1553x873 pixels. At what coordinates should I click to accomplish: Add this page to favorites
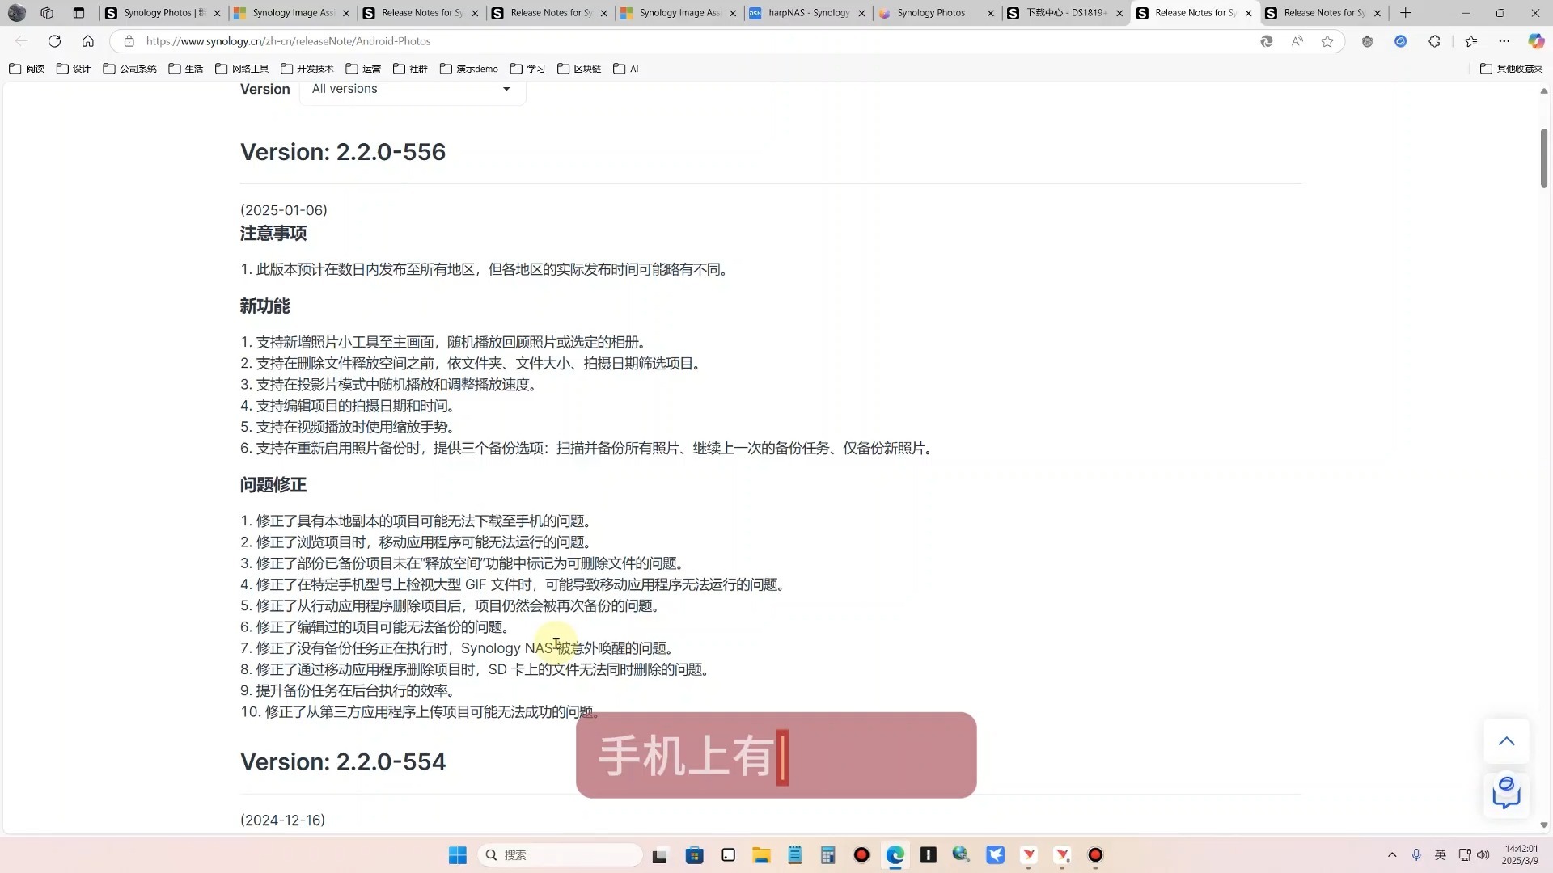pyautogui.click(x=1327, y=41)
